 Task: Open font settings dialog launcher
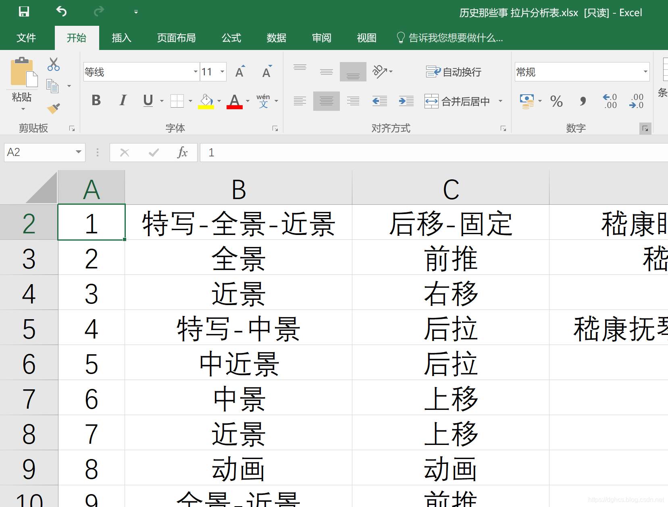(275, 129)
